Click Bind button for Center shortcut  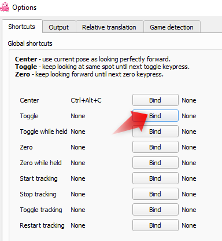pos(156,100)
